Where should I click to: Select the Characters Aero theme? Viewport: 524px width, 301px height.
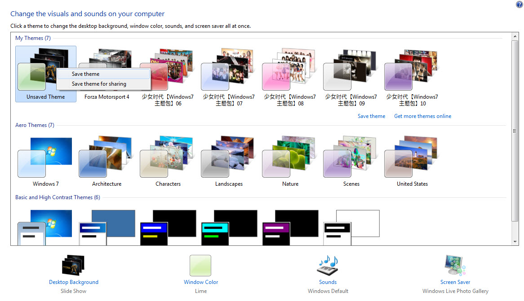coord(168,162)
